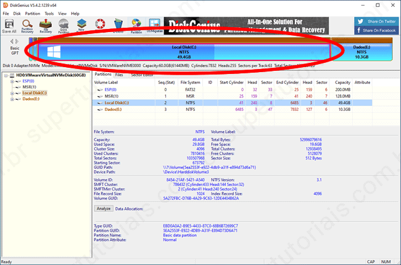401x265 pixels.
Task: Click the Volume ID value 8454-21AF-5421-A540
Action: pos(186,180)
